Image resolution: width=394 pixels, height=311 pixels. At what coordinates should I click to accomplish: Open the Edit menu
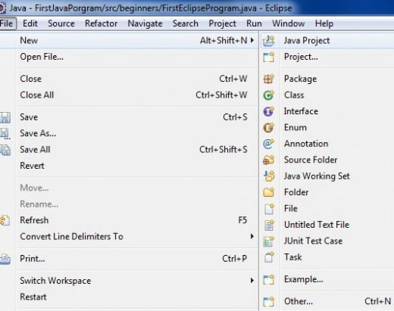click(x=30, y=23)
